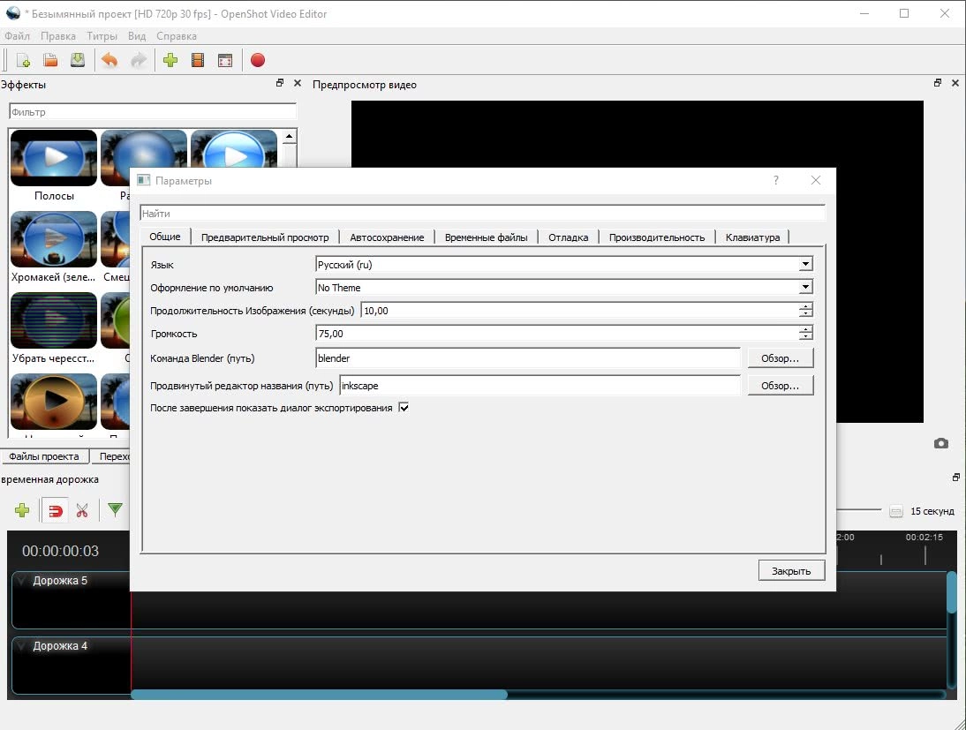Viewport: 966px width, 730px height.
Task: Click the Закрыть button
Action: 791,571
